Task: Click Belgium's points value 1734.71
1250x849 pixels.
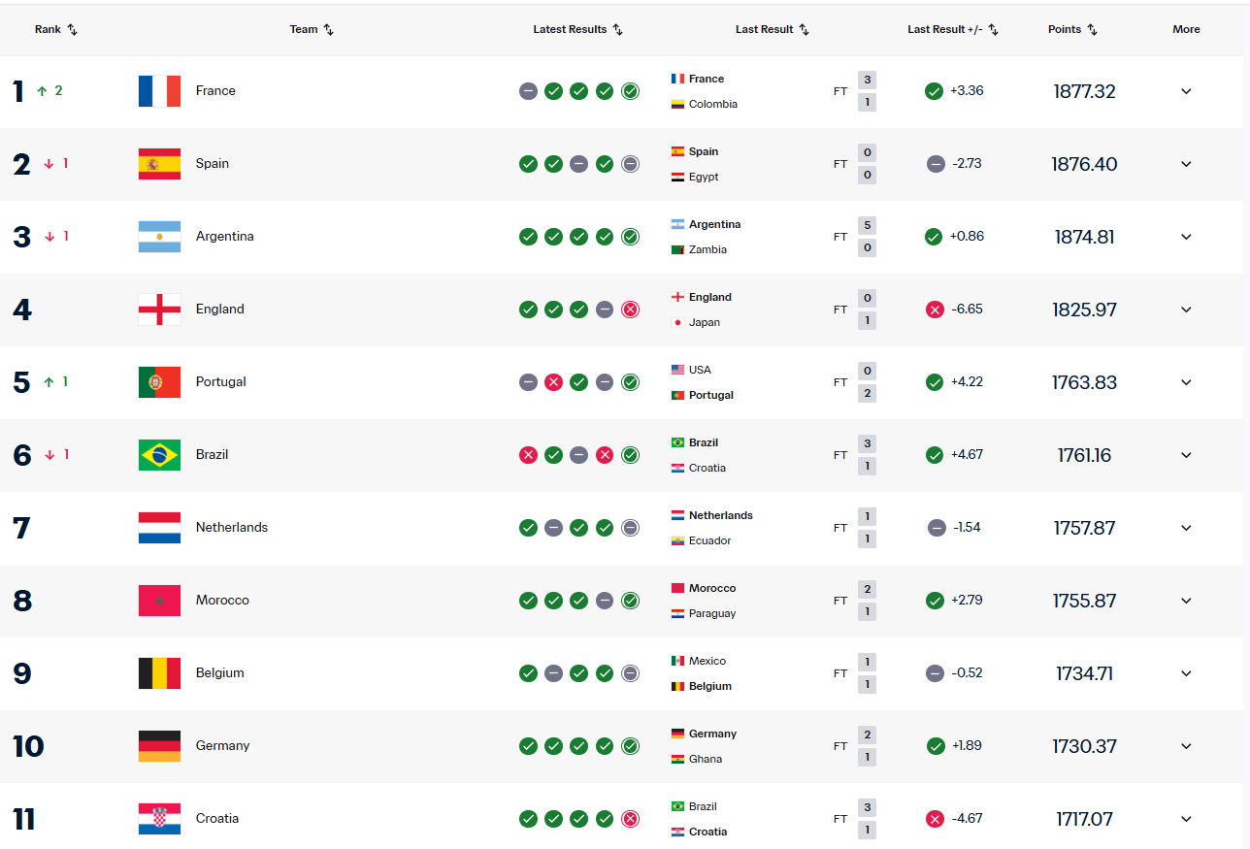Action: (1084, 673)
